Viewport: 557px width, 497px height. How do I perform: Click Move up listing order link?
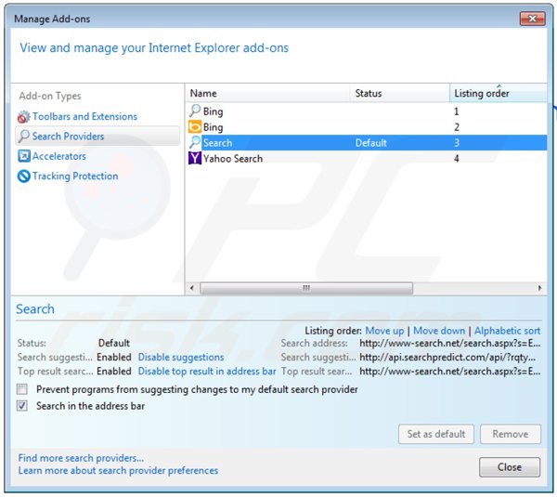[384, 331]
